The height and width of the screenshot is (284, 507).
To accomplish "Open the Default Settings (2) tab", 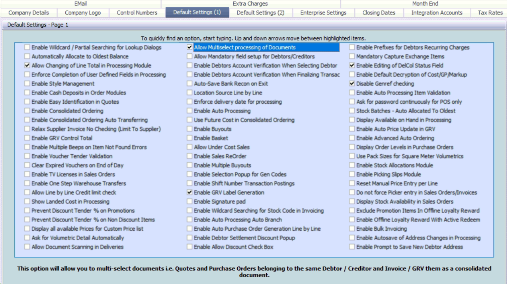I will pyautogui.click(x=261, y=13).
